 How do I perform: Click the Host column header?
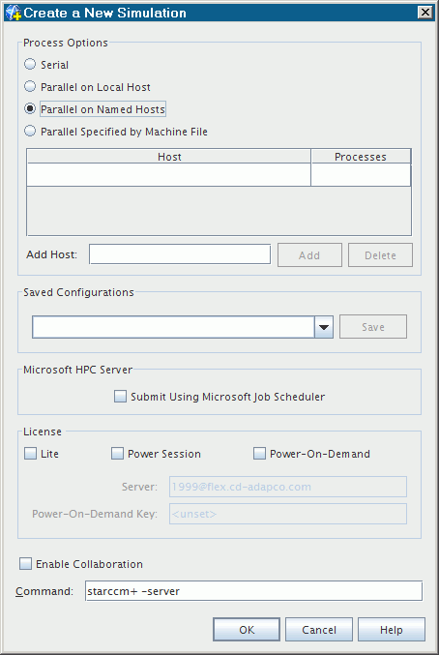(x=169, y=156)
